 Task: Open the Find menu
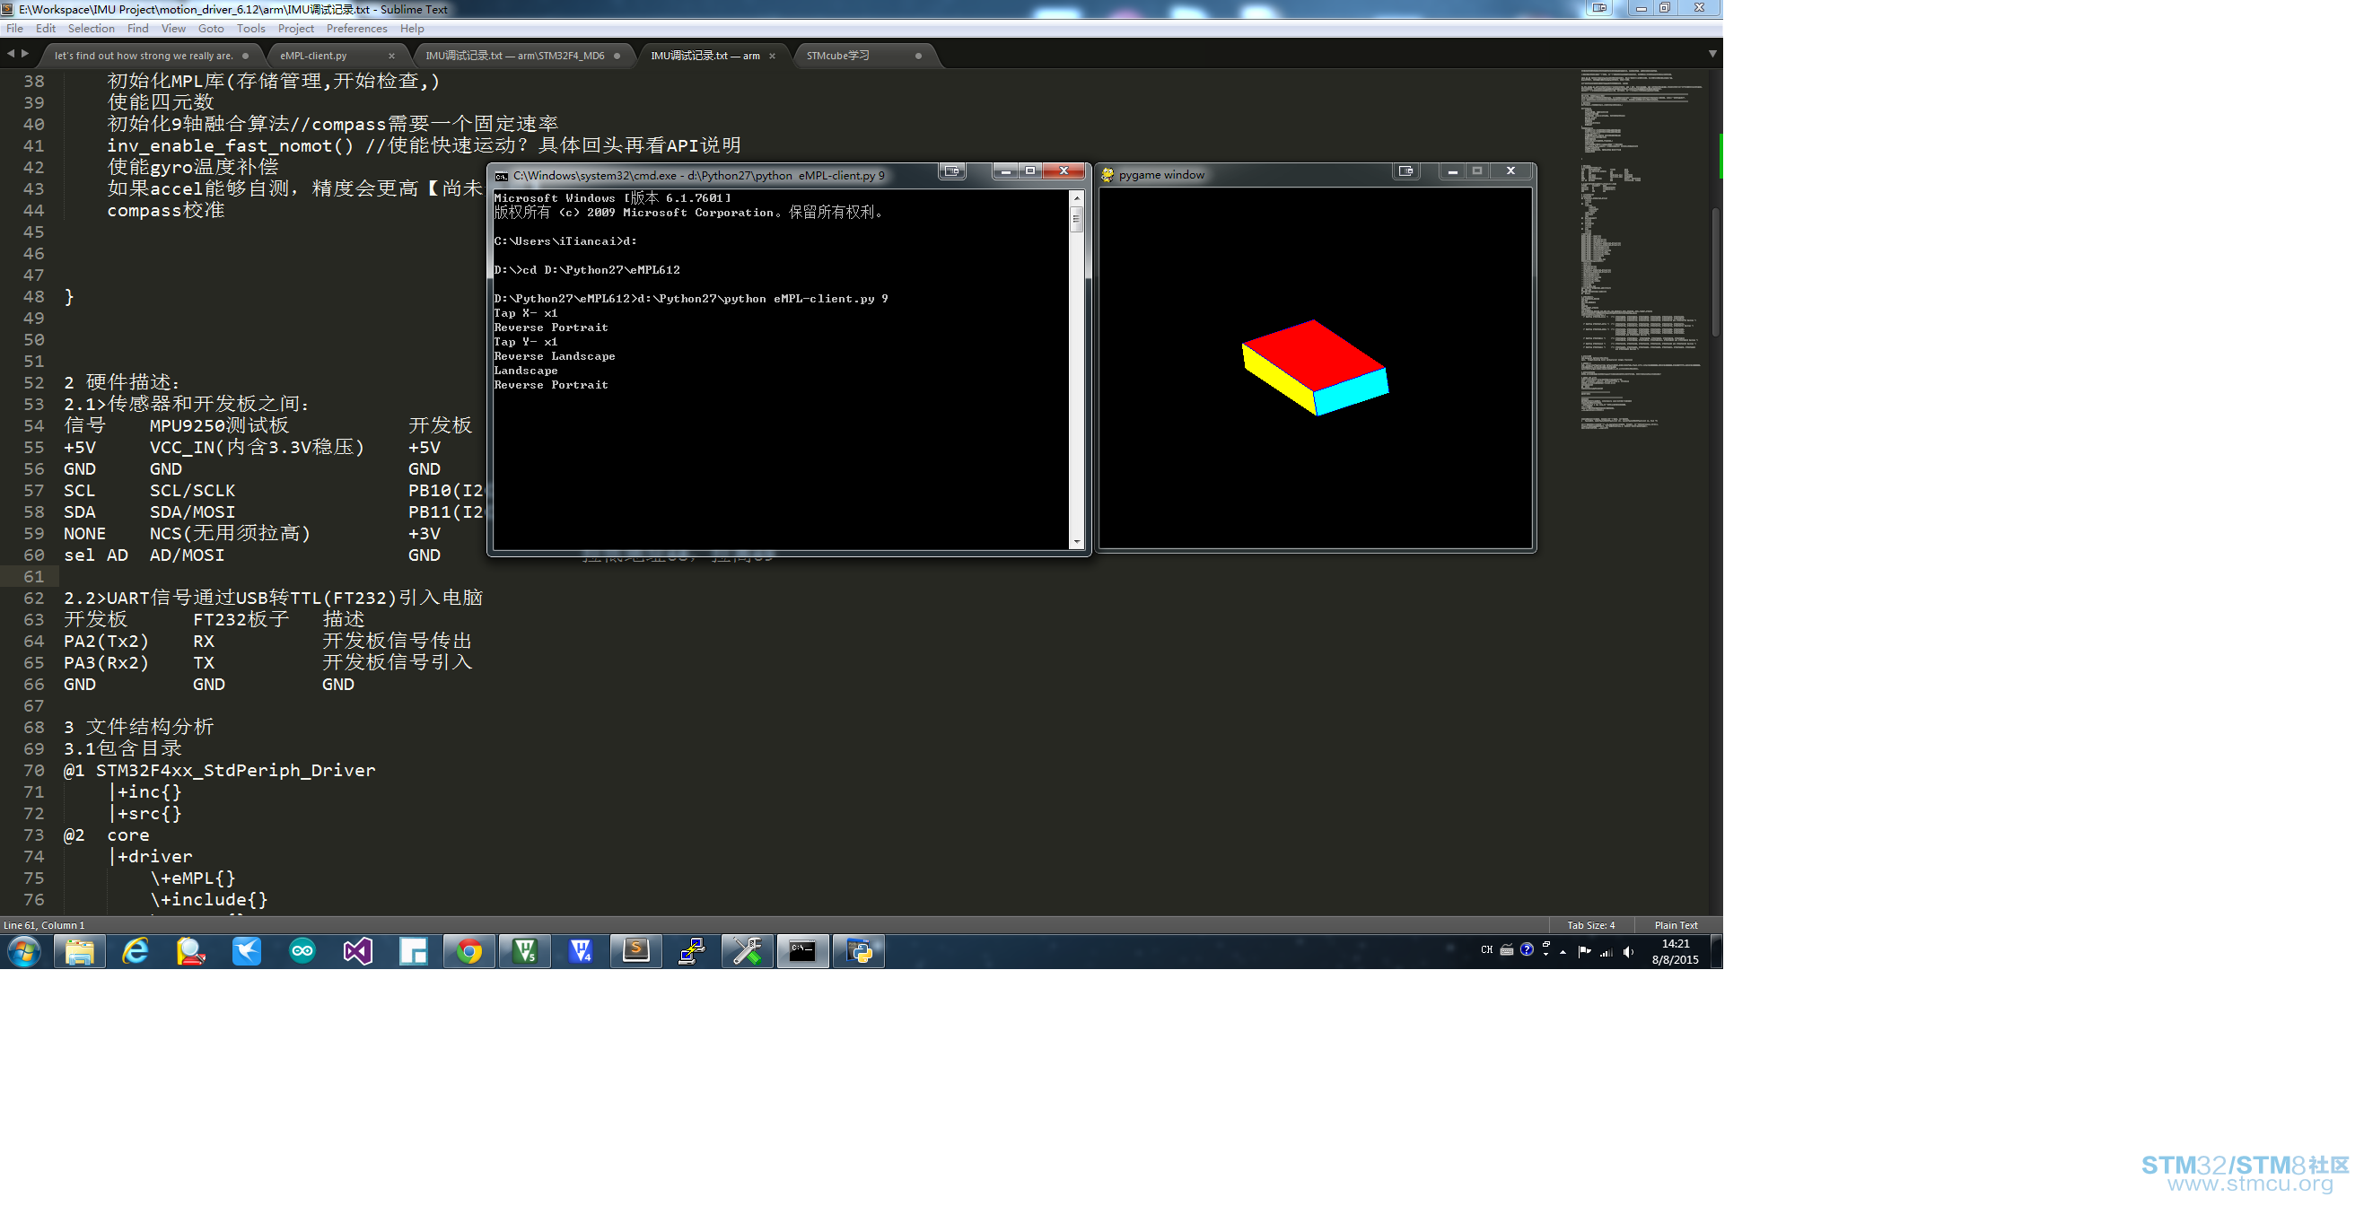(x=138, y=29)
